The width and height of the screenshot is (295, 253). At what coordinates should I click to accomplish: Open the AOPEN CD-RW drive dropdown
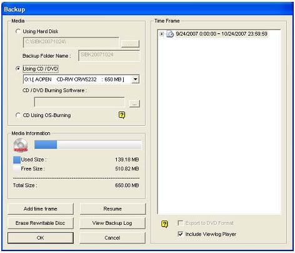[136, 80]
